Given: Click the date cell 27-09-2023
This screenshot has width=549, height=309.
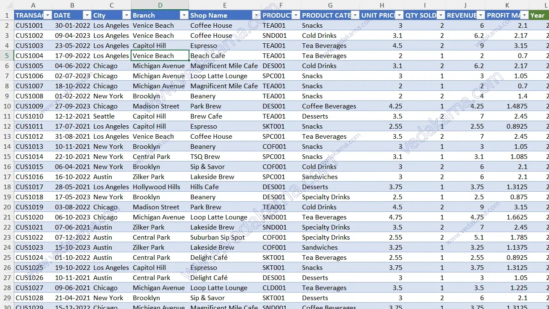Looking at the screenshot, I should click(x=72, y=106).
